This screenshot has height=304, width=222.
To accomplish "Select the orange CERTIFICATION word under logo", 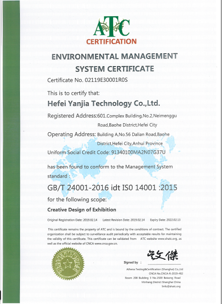I will 111,41.
